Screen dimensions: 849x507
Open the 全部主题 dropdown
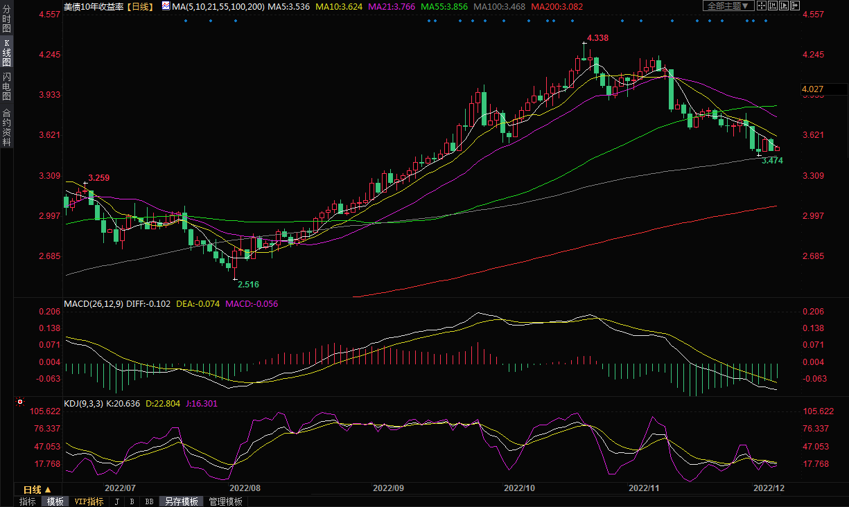pos(728,6)
